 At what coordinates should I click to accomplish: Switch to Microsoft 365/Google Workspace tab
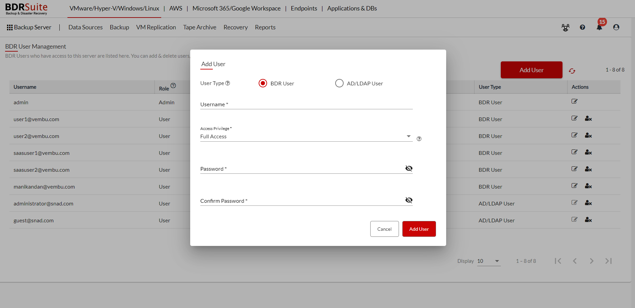[236, 8]
